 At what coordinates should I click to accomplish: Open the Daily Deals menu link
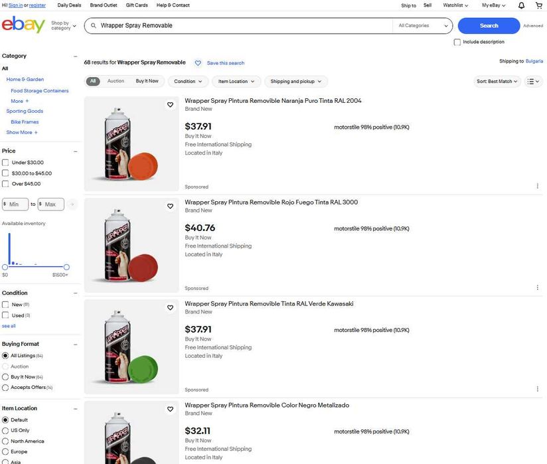(69, 5)
